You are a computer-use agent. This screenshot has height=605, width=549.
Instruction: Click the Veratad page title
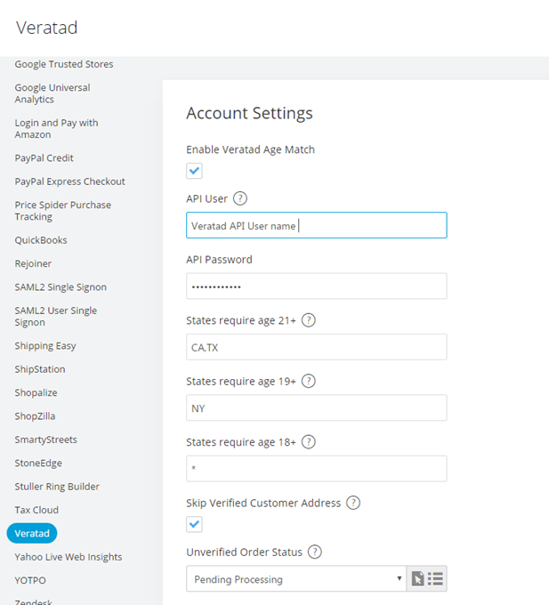pyautogui.click(x=46, y=28)
